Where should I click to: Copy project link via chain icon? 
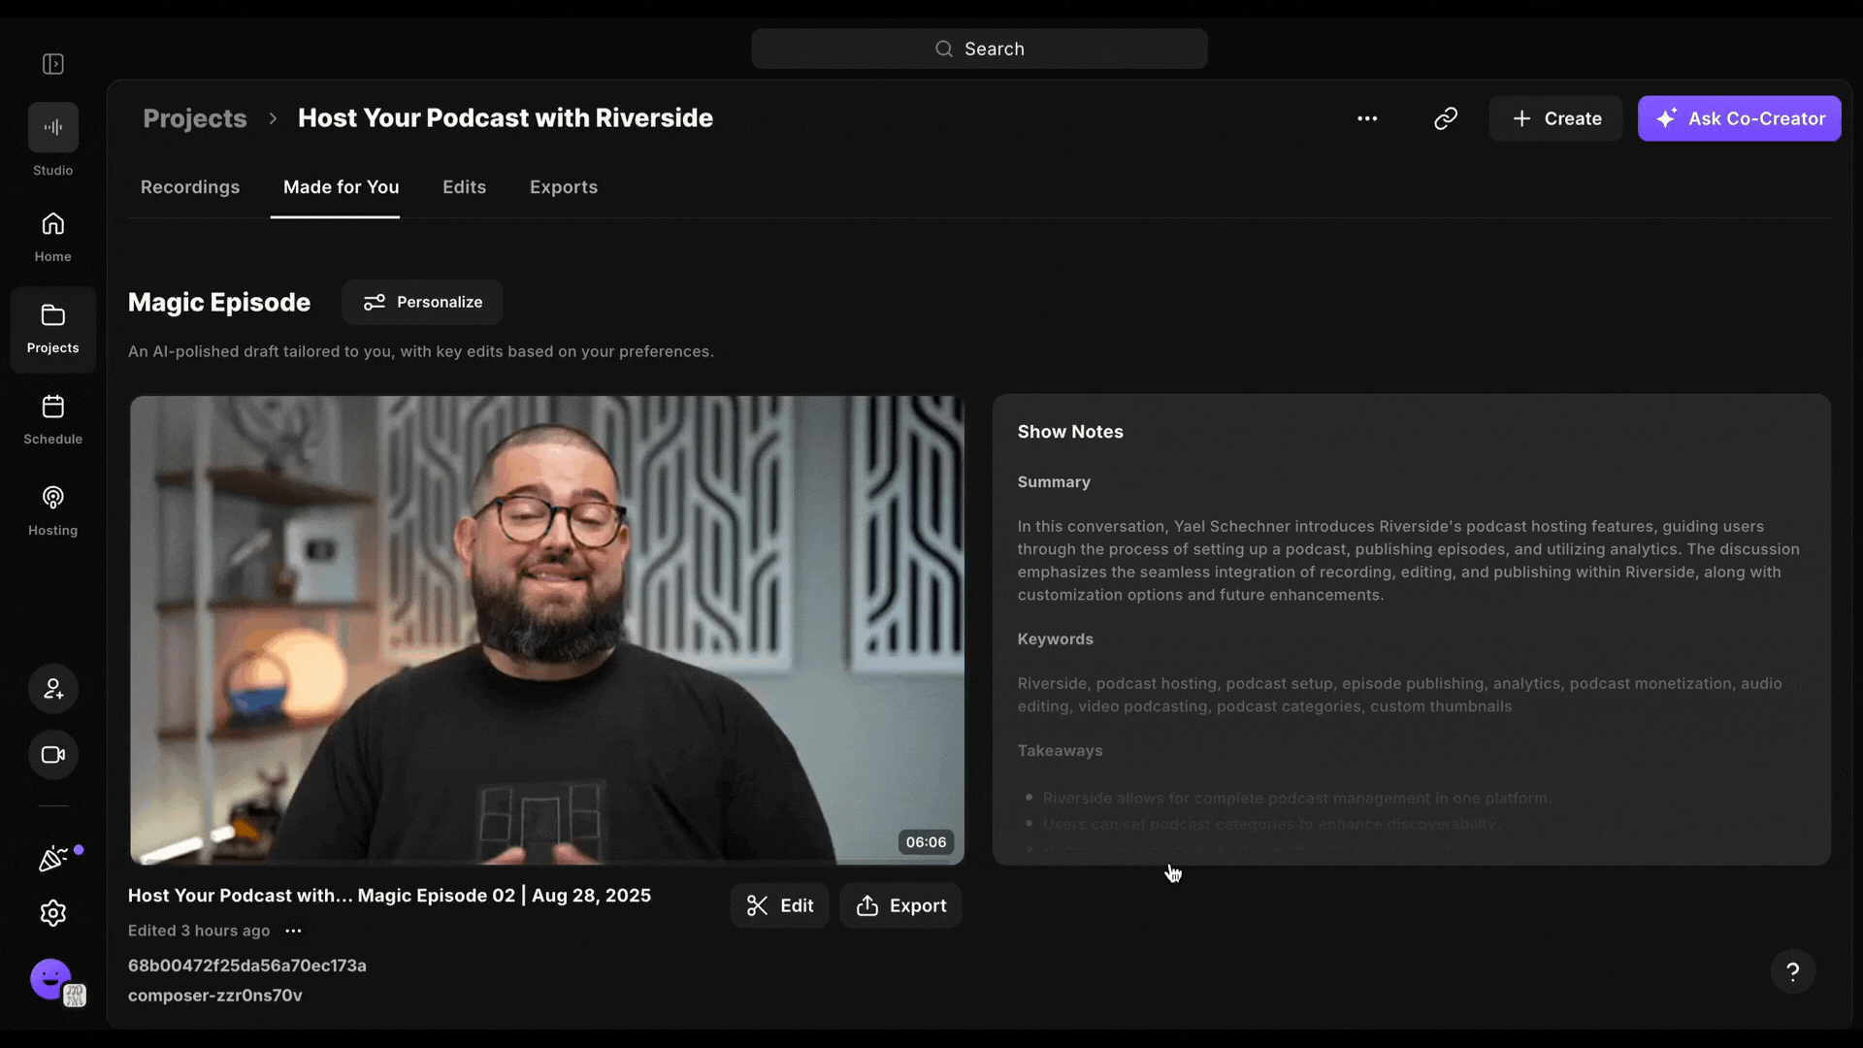click(x=1446, y=118)
